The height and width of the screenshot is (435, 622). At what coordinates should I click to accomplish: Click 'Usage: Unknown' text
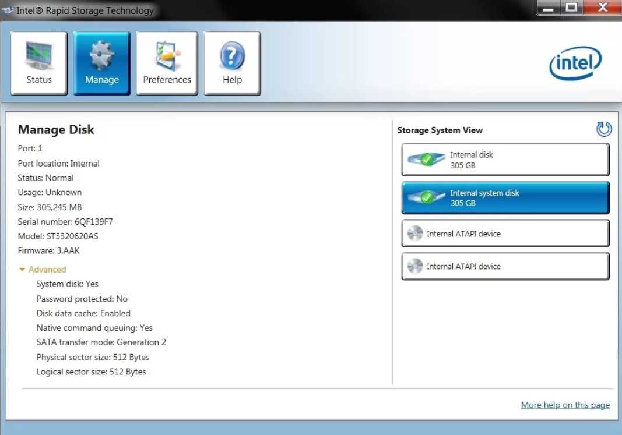click(x=50, y=193)
